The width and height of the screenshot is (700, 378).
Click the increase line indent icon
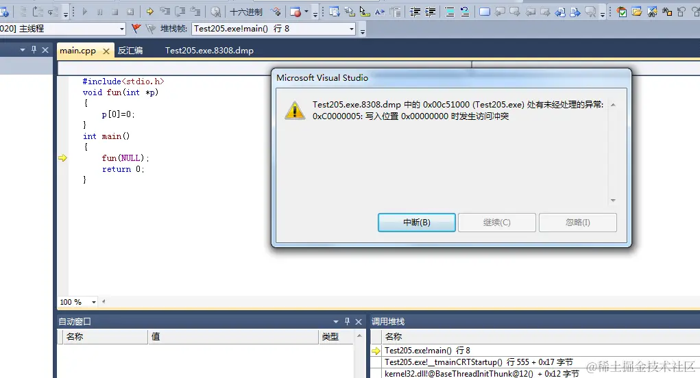[431, 12]
